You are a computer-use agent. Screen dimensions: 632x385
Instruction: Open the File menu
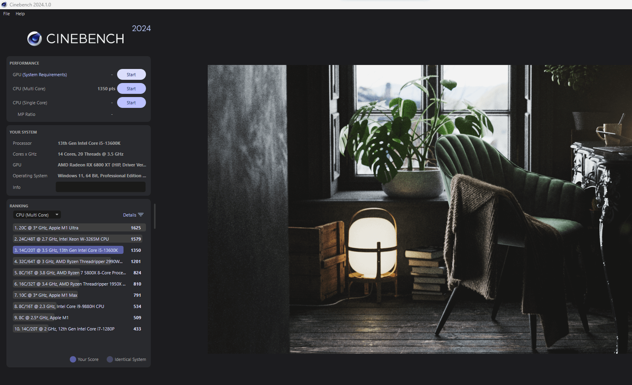[6, 14]
